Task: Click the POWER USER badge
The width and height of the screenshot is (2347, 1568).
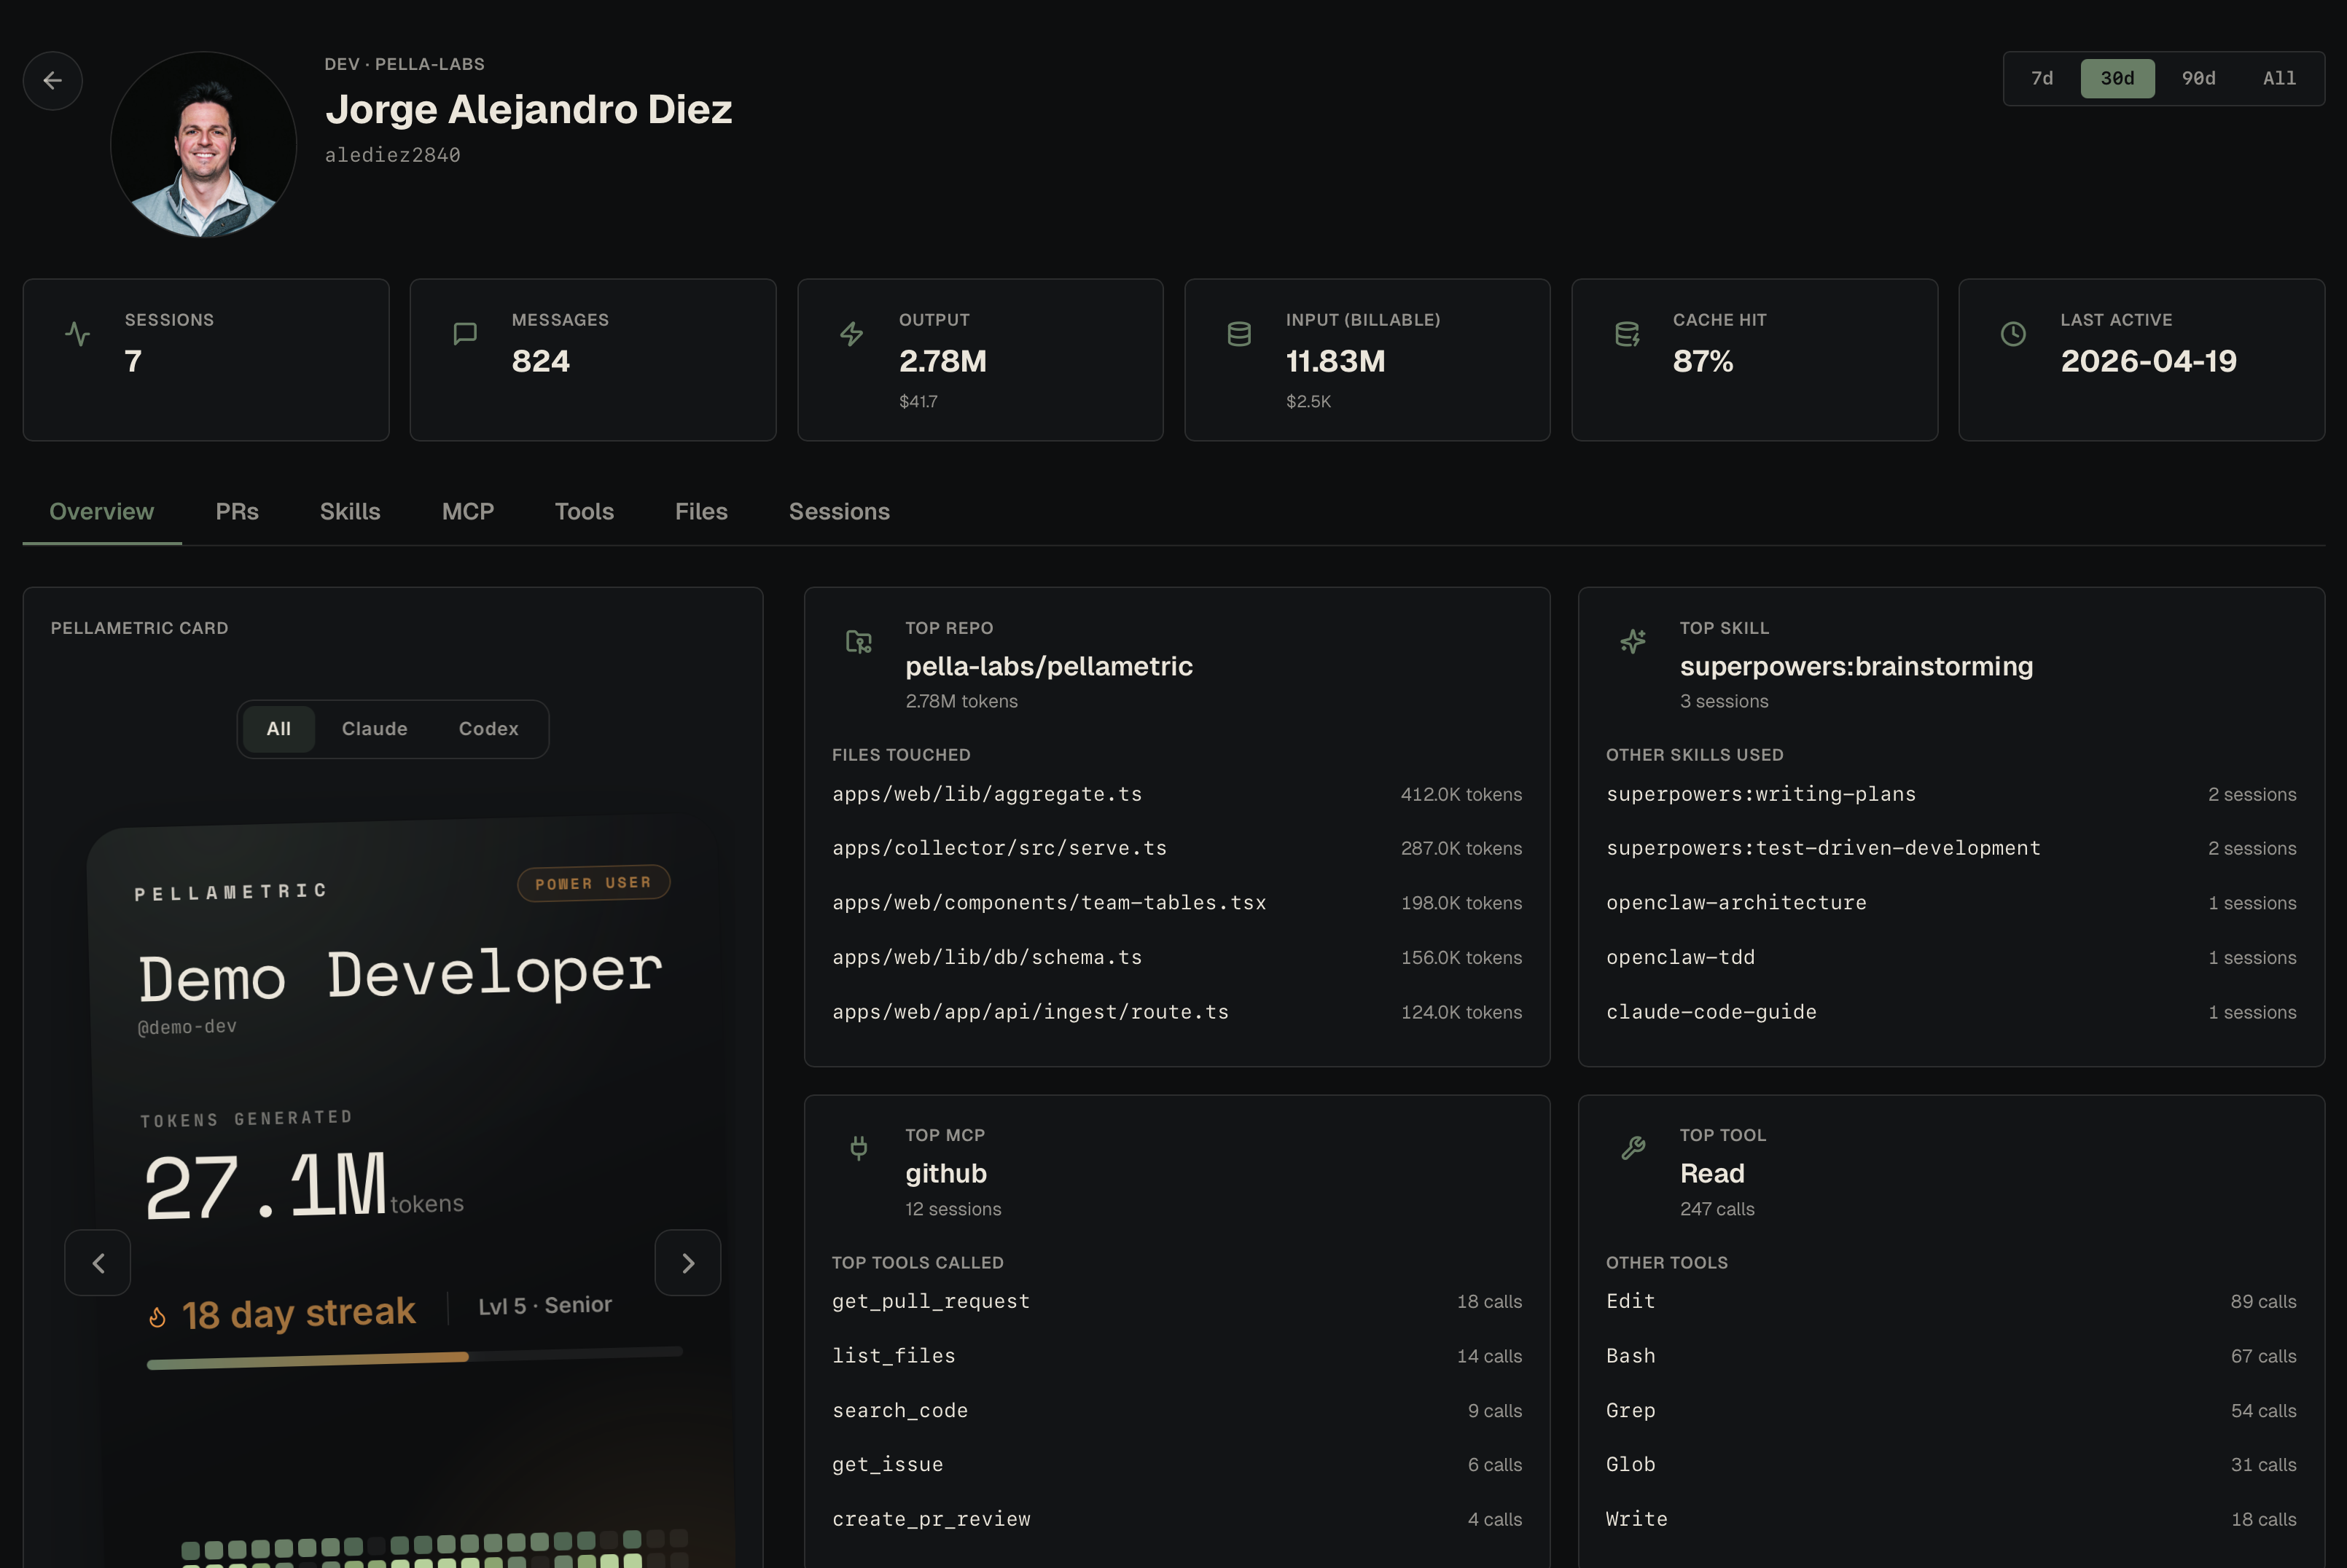Action: tap(593, 883)
